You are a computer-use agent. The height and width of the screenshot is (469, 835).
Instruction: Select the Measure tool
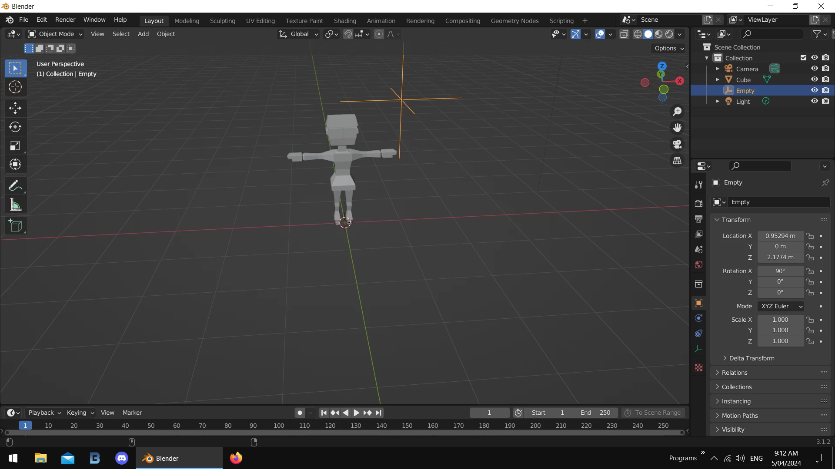click(x=15, y=205)
